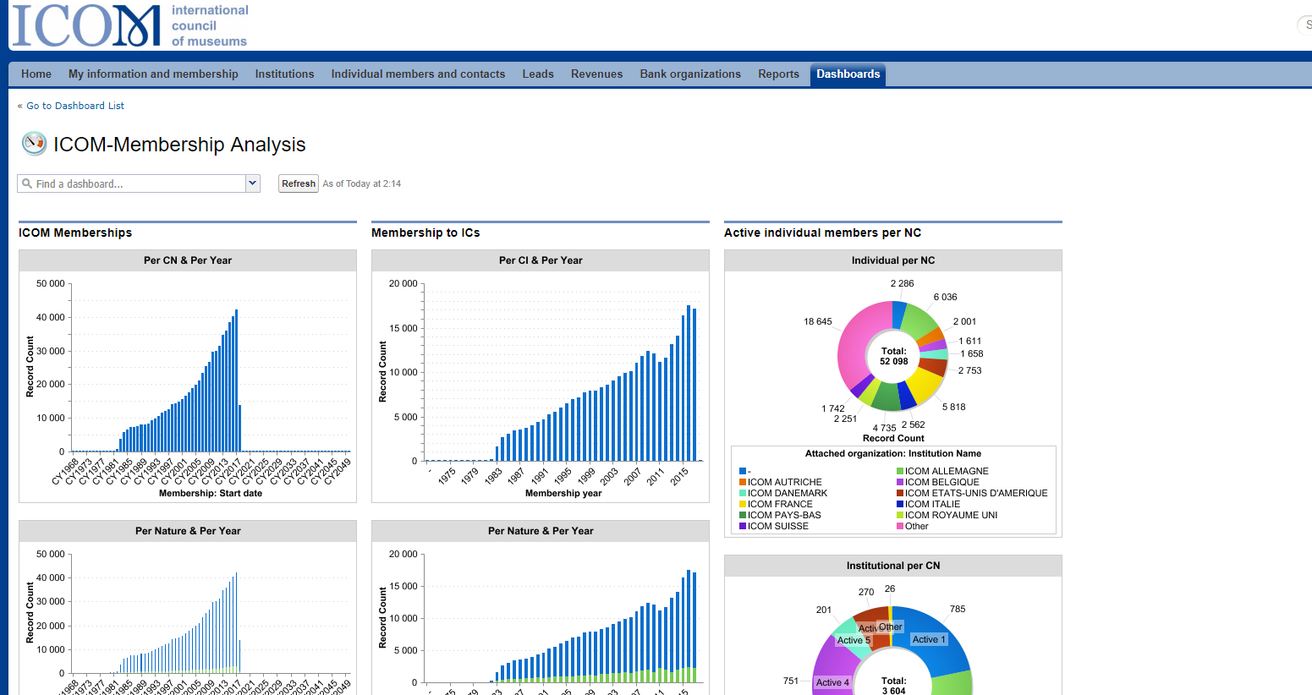
Task: Click the 785 value label
Action: point(958,609)
